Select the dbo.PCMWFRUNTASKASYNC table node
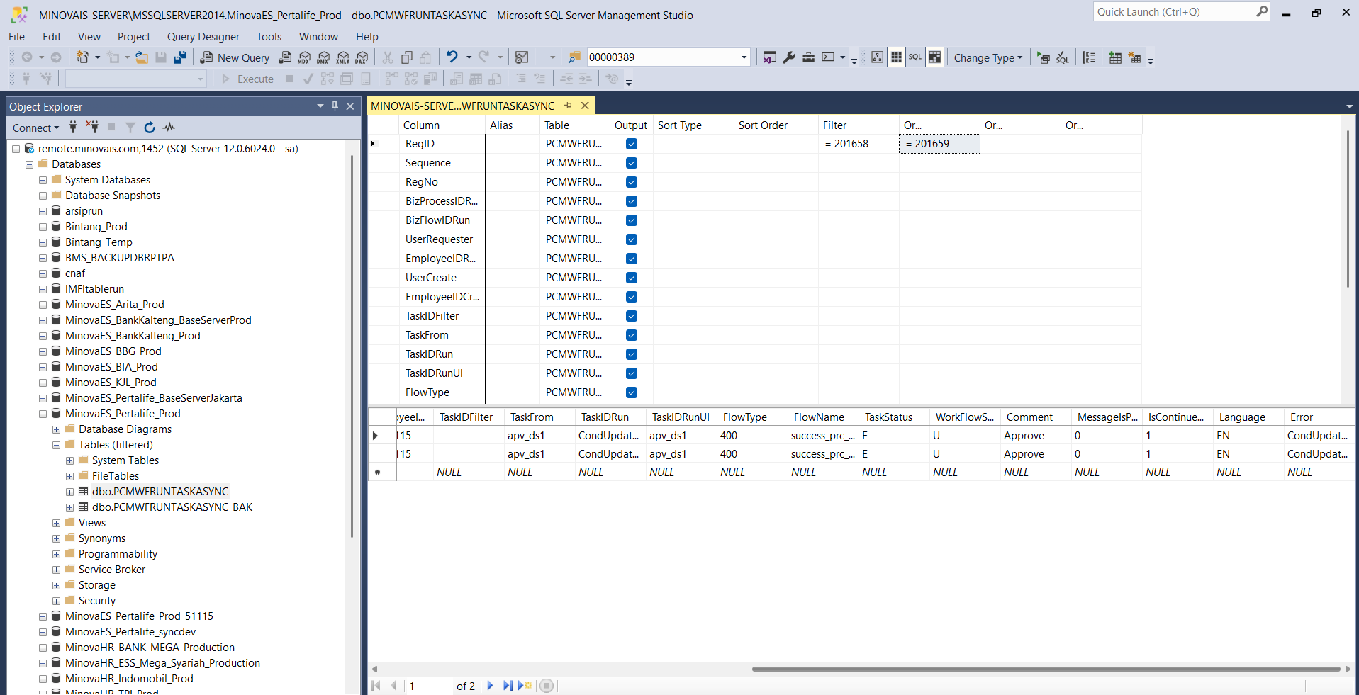Viewport: 1359px width, 695px height. click(160, 492)
